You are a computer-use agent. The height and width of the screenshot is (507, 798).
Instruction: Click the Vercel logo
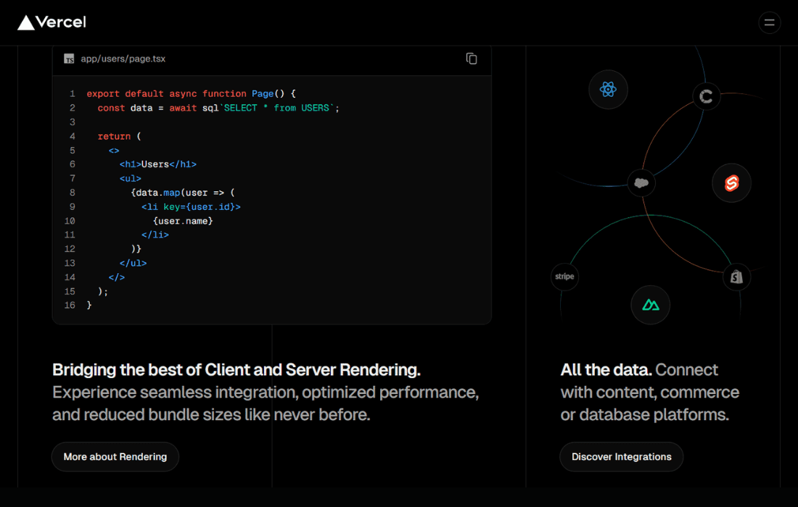pos(52,22)
